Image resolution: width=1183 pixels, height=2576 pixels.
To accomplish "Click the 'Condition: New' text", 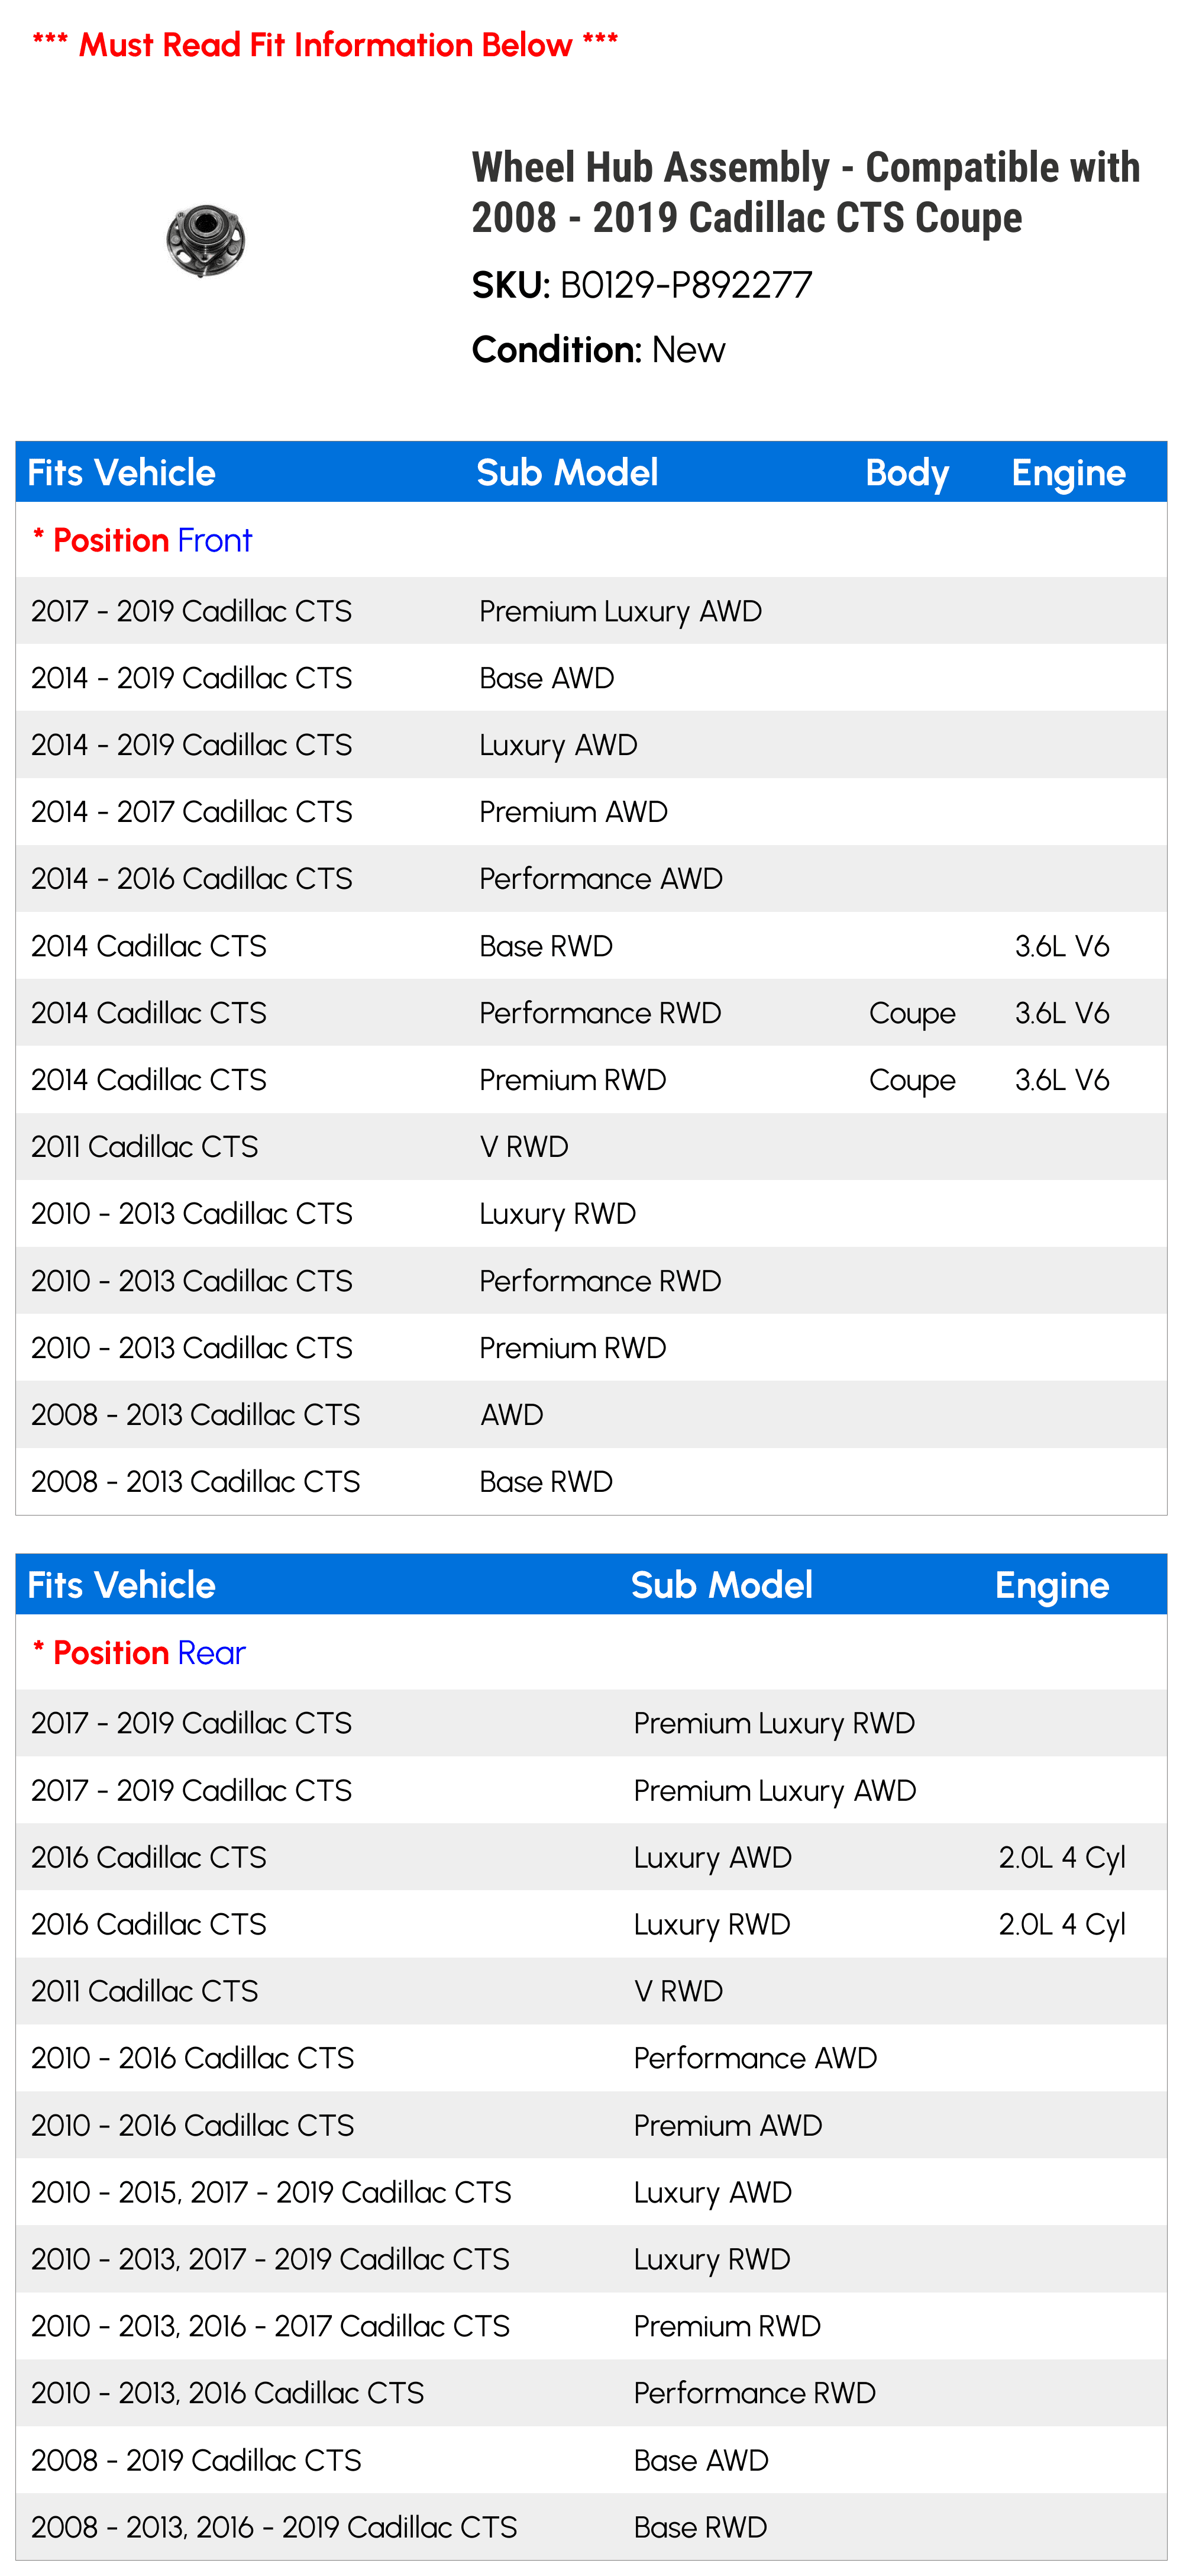I will coord(599,350).
